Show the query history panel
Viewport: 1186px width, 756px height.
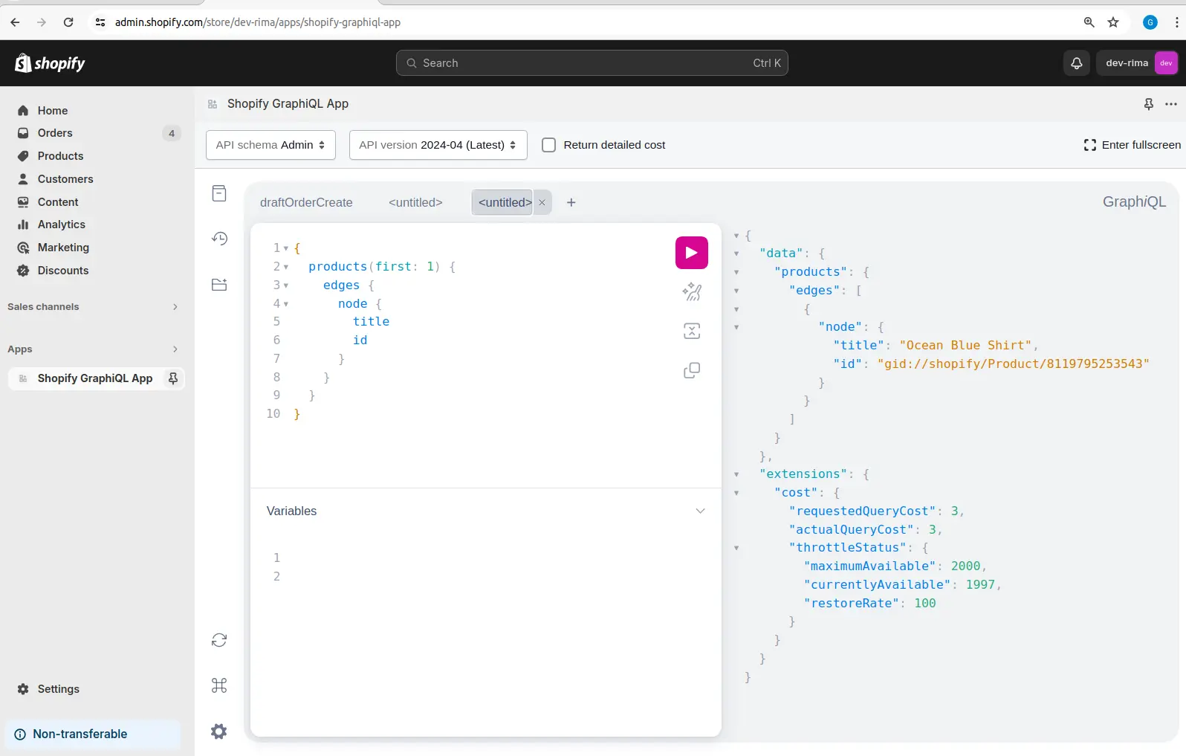(x=219, y=239)
